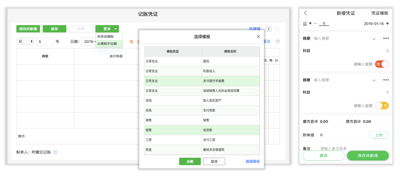Open the 快捷键 link
Viewport: 400px width, 177px height.
[254, 29]
